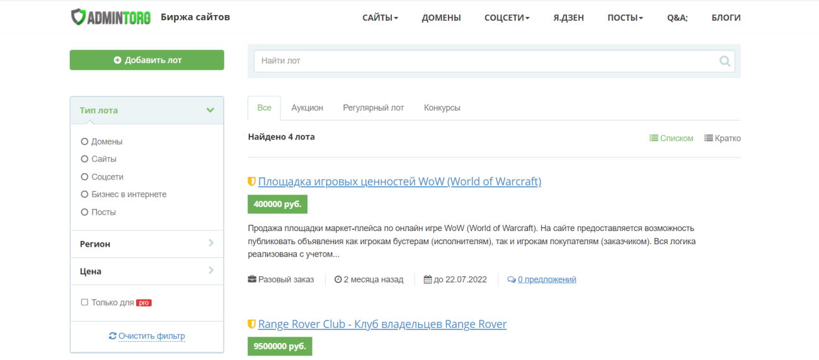This screenshot has height=360, width=819.
Task: Collapse the Тип лота filter section
Action: tap(210, 110)
